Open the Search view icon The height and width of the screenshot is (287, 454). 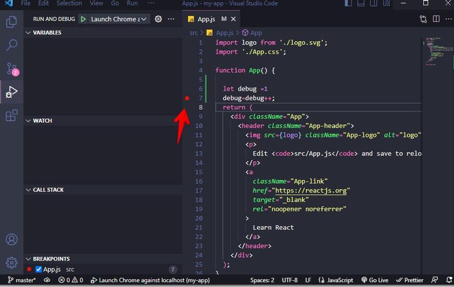11,45
